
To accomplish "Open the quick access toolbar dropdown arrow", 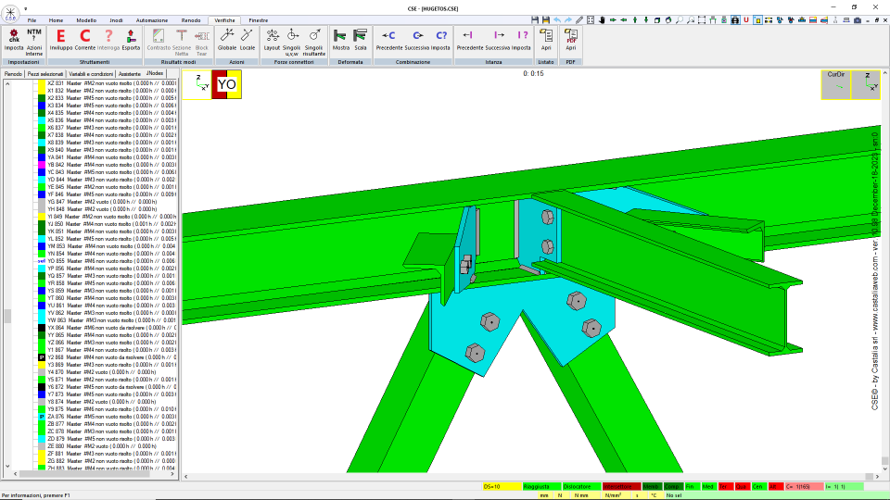I will (x=26, y=9).
